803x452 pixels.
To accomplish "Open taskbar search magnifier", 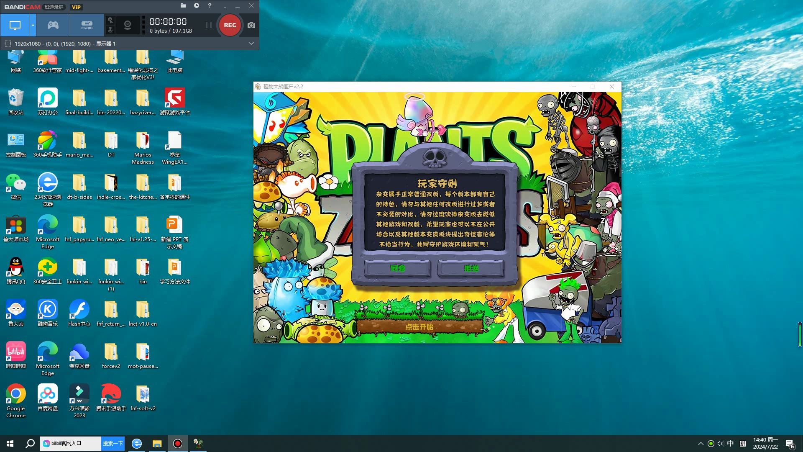I will (x=30, y=444).
